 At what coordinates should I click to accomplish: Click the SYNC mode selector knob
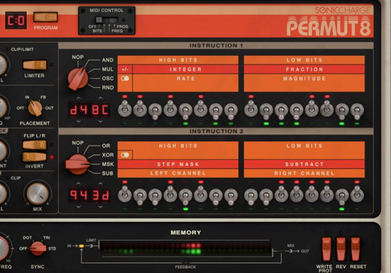pos(38,248)
